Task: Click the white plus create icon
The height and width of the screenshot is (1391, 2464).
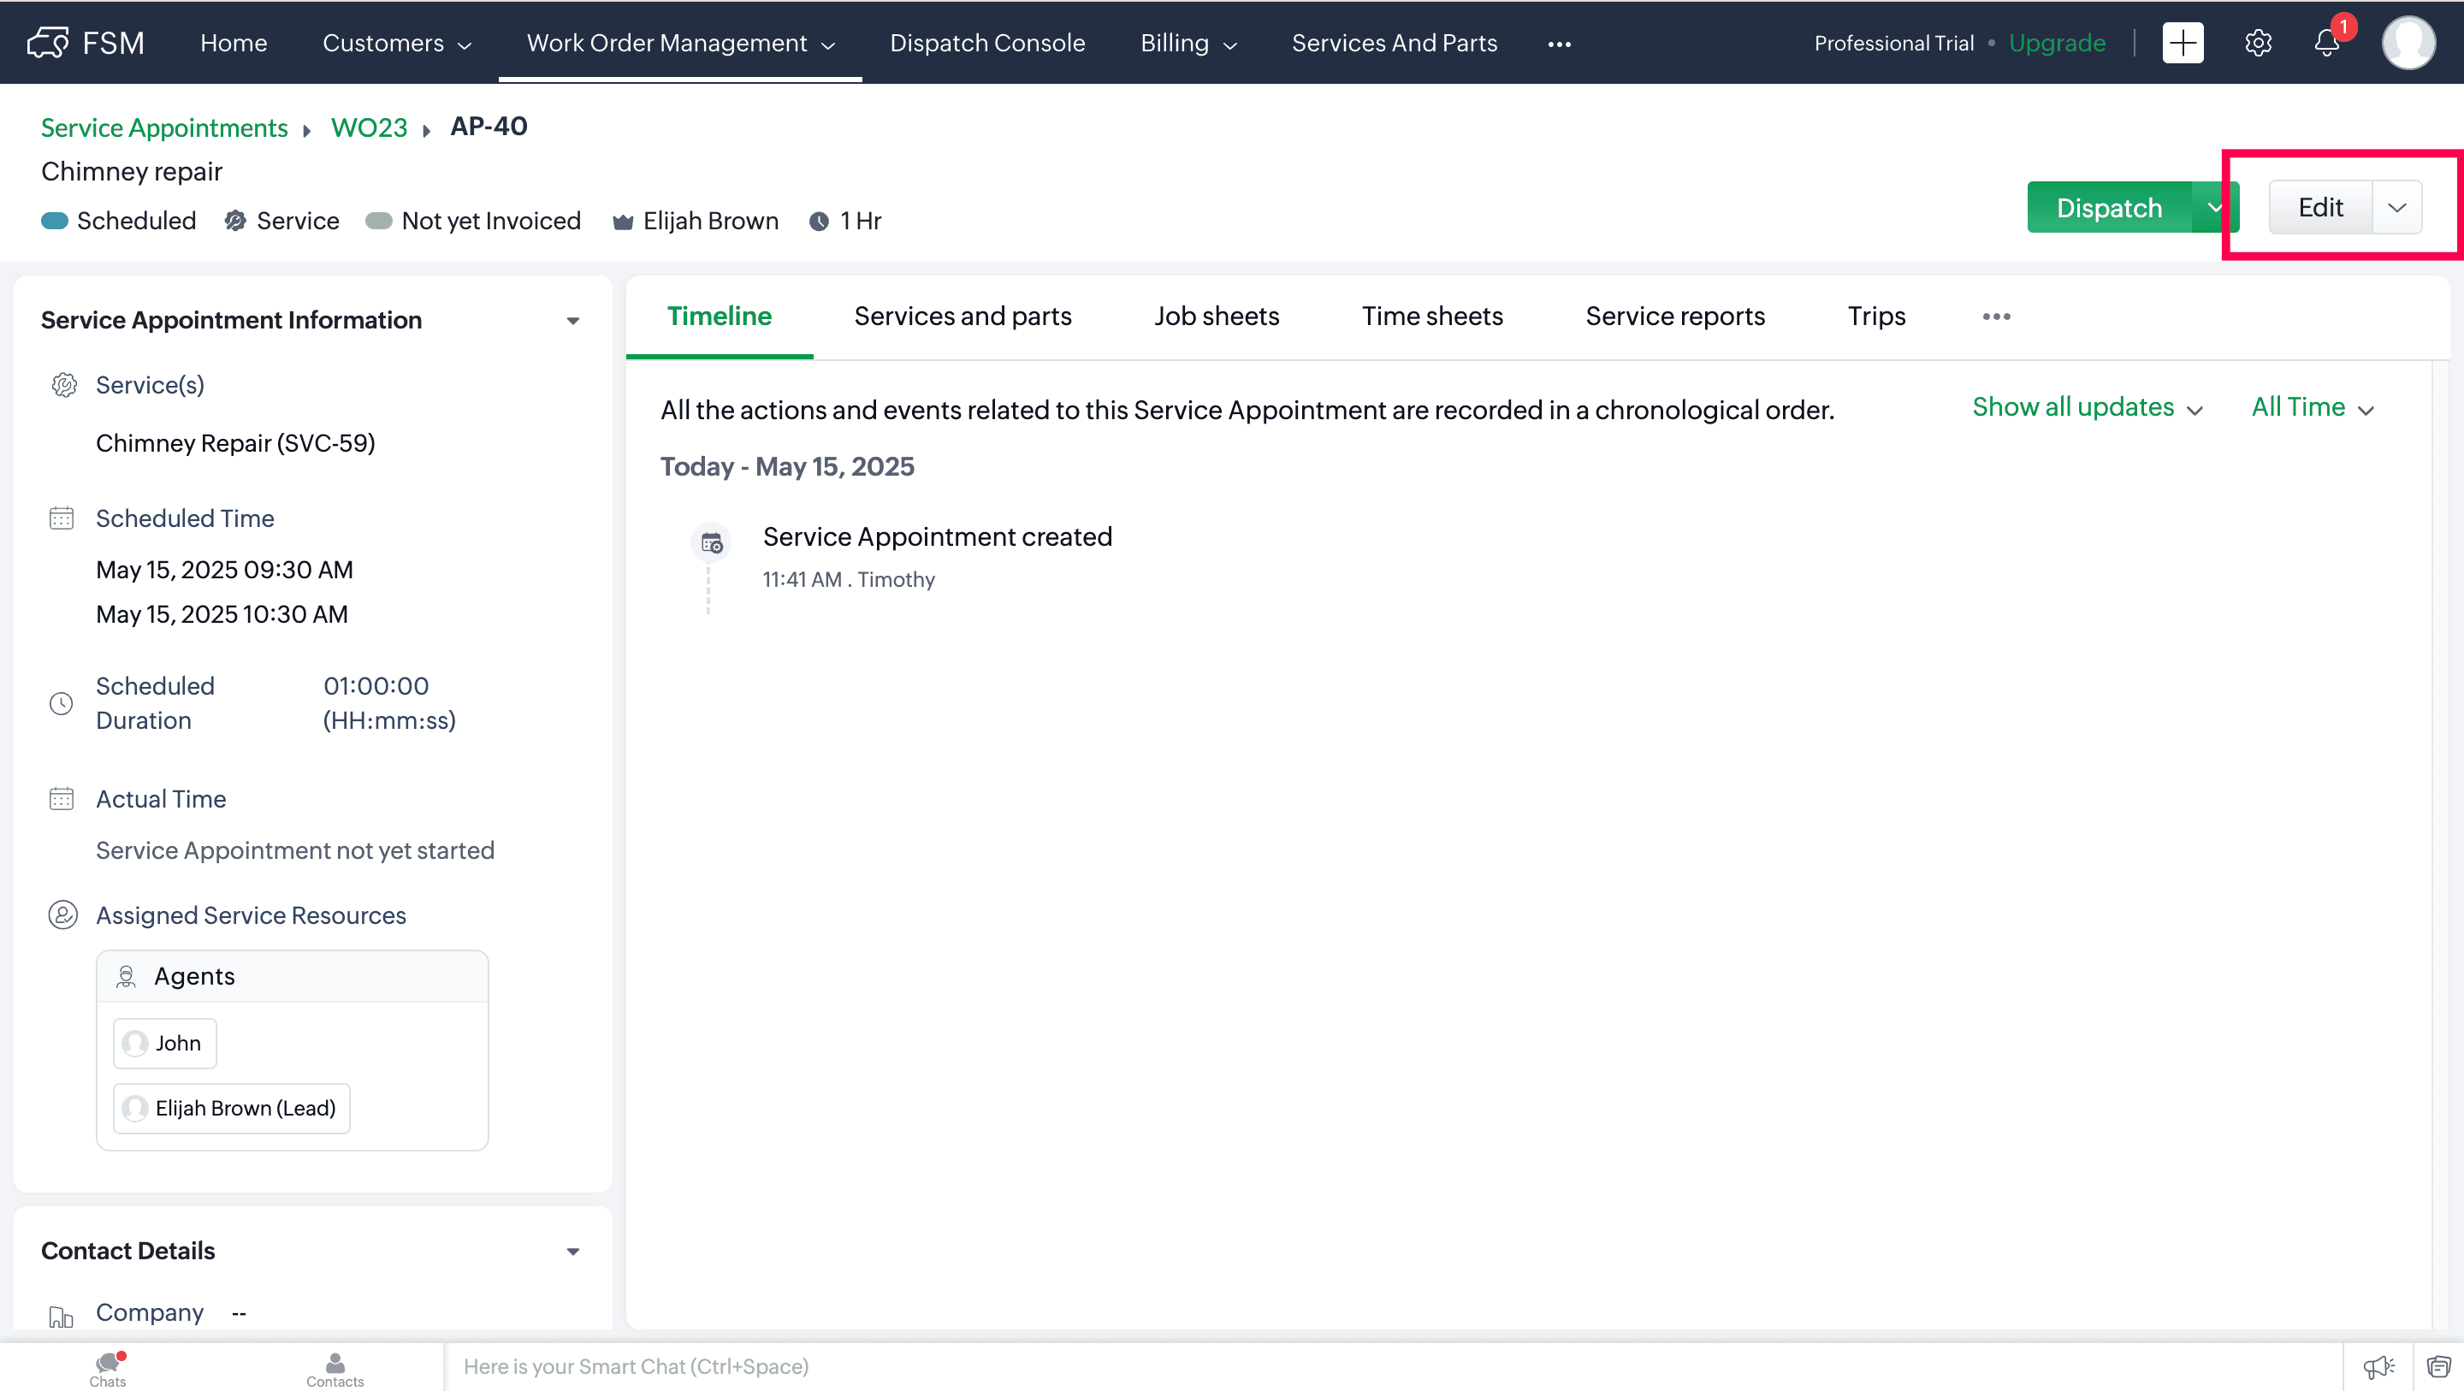Action: pos(2183,43)
